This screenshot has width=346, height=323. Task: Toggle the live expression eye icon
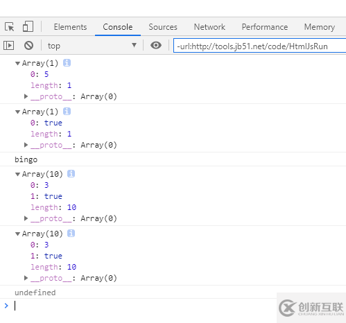pyautogui.click(x=156, y=45)
